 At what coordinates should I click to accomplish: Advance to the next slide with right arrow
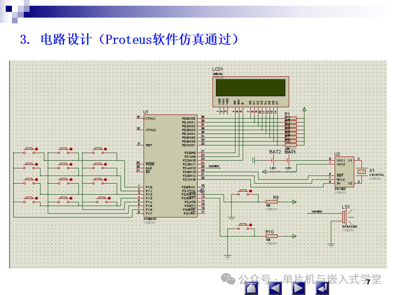pyautogui.click(x=298, y=288)
